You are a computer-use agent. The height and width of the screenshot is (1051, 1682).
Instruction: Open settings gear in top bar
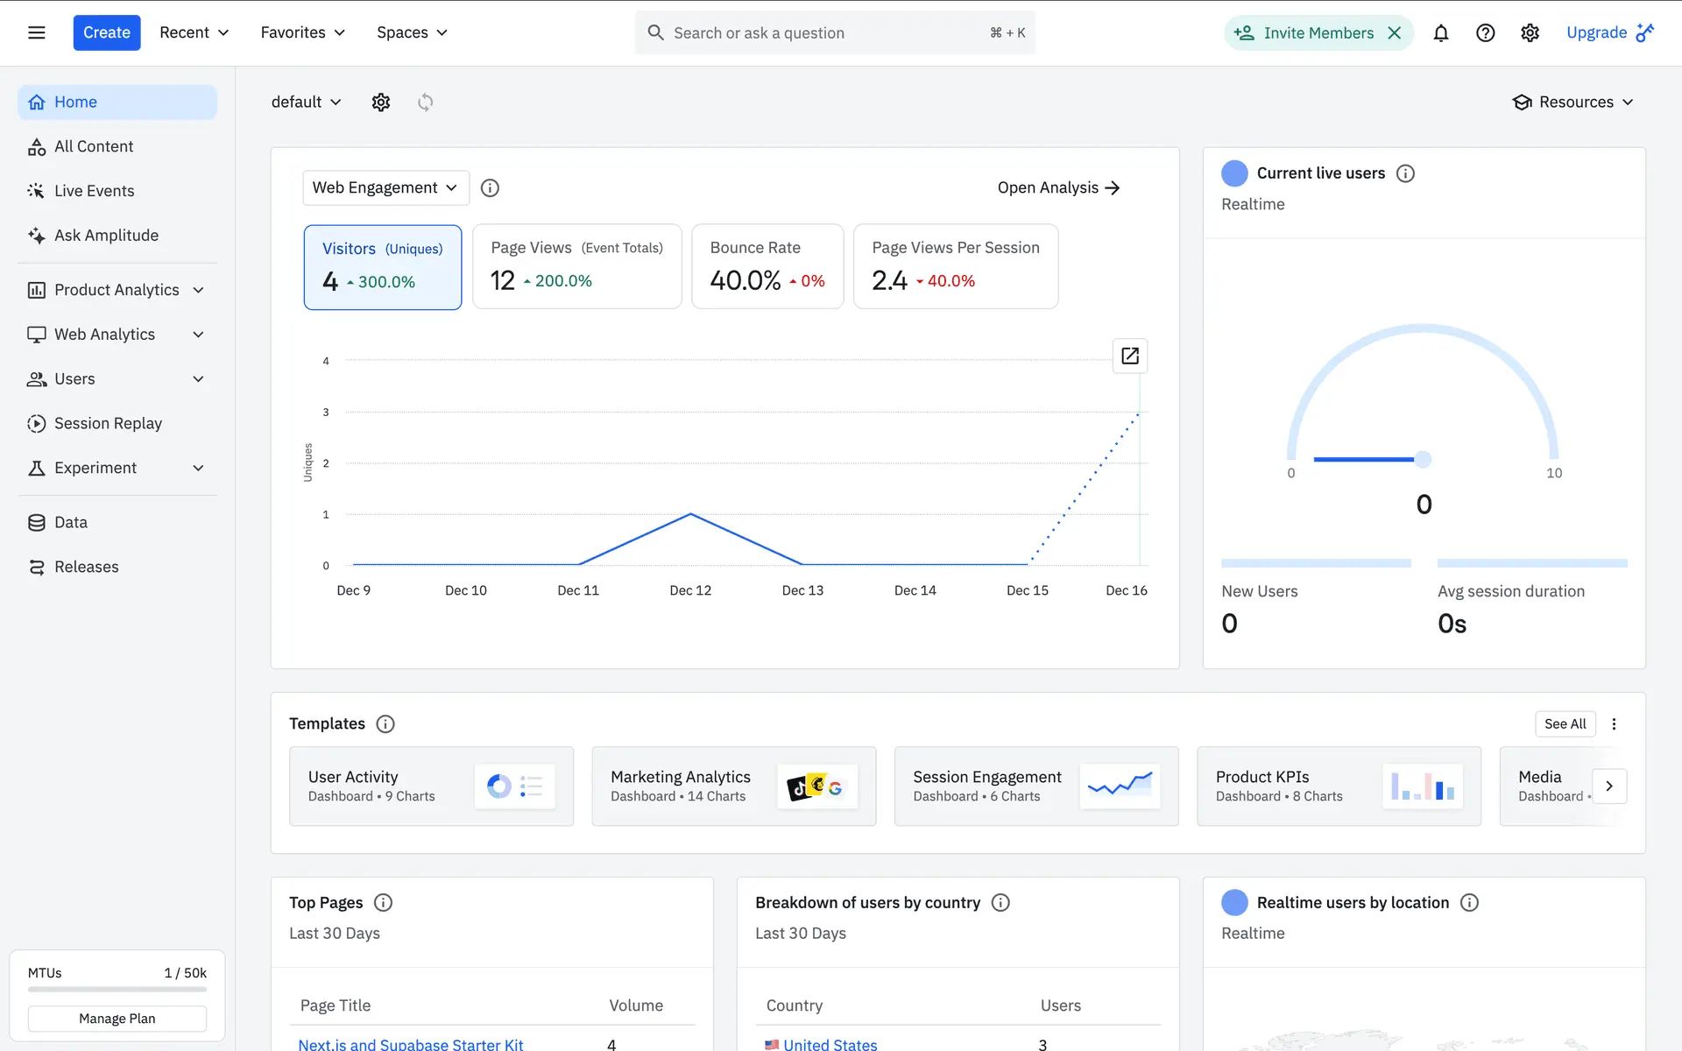point(1530,33)
